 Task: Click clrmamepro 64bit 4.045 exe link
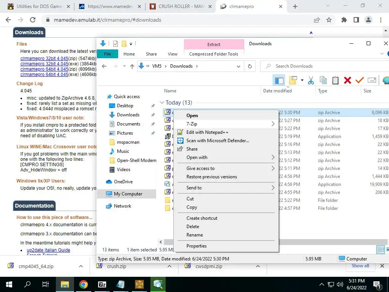pos(44,74)
